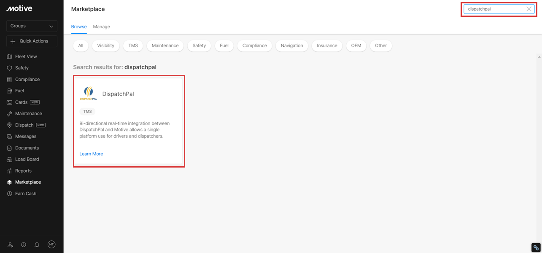Screen dimensions: 542x253
Task: Filter by OEM category
Action: 356,45
